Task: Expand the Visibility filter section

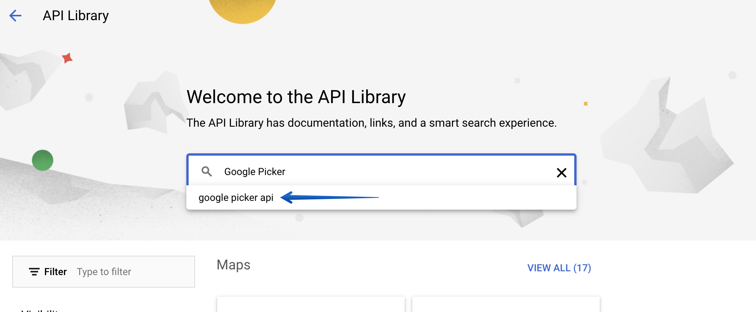Action: pos(40,310)
